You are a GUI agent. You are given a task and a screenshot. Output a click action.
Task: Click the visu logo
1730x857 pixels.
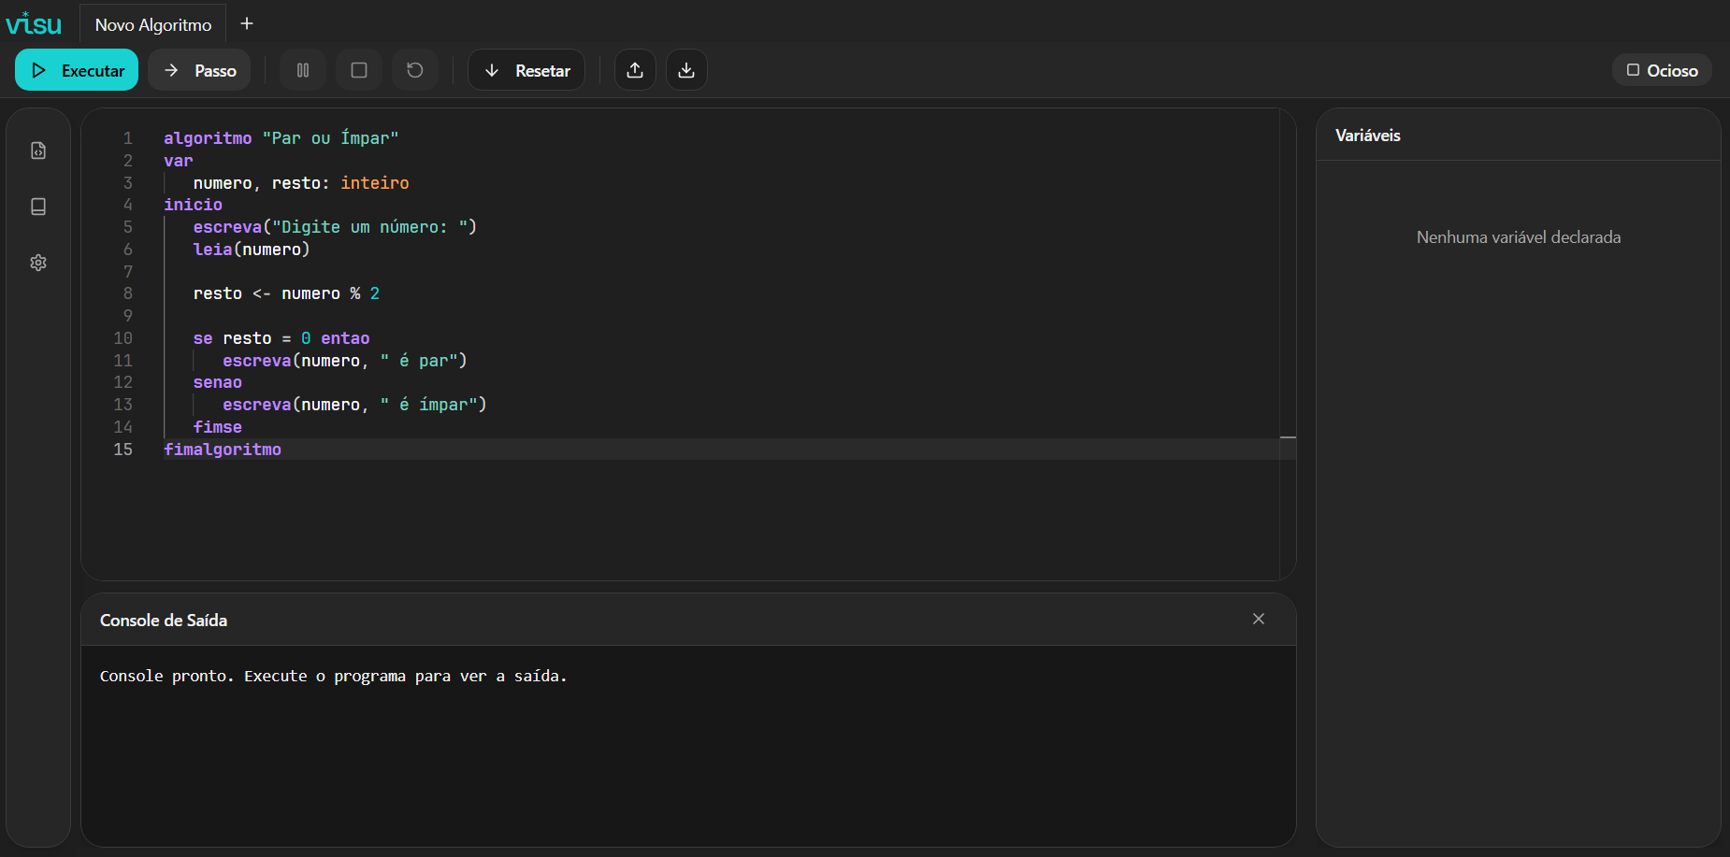point(34,23)
